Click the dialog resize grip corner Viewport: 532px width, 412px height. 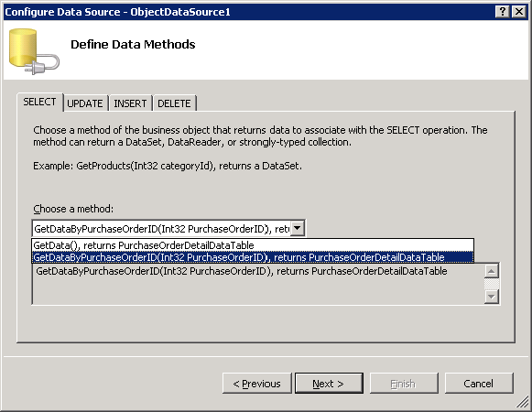coord(523,403)
